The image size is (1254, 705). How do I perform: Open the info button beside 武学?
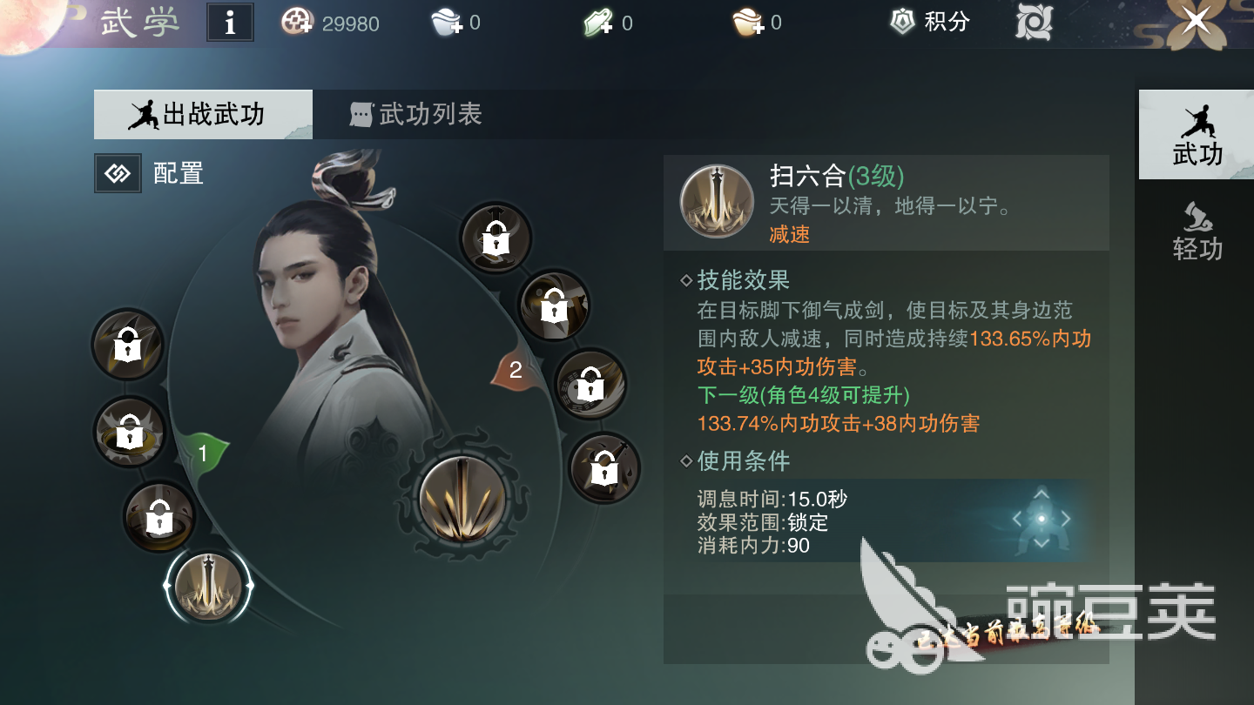[230, 23]
